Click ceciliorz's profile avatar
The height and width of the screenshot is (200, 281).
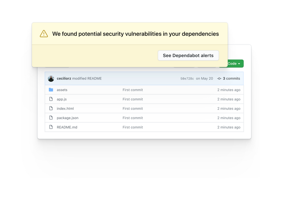coord(51,78)
